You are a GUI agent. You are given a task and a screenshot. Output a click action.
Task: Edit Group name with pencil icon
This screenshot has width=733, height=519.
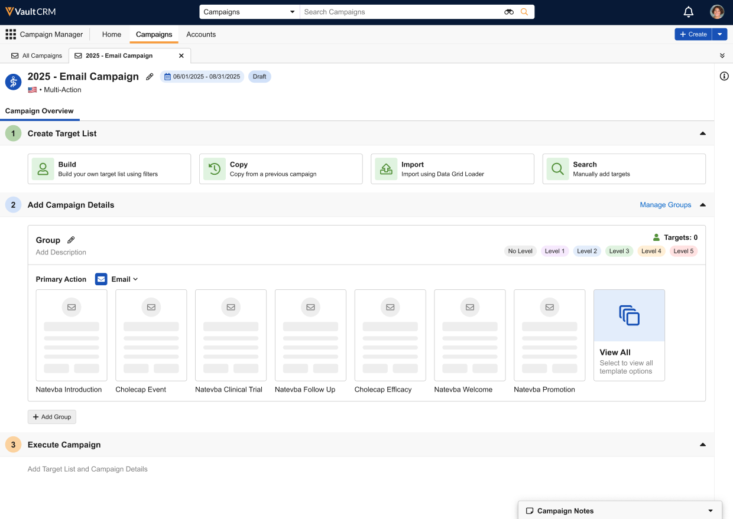point(71,240)
